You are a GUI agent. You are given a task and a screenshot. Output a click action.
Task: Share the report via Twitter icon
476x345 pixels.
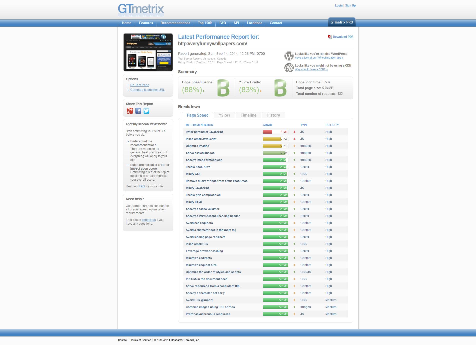pos(146,111)
